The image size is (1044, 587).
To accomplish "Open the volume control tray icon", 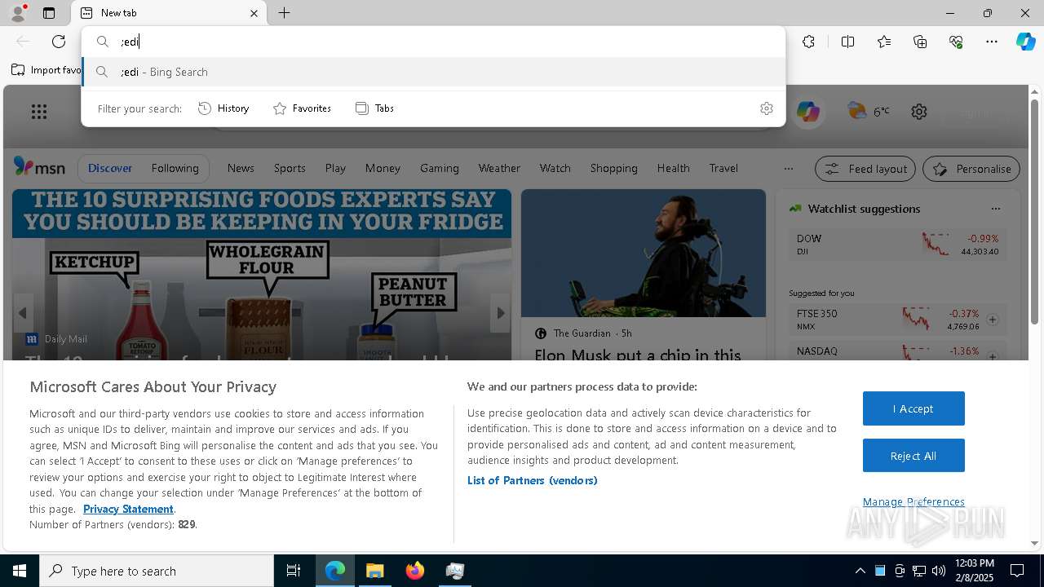I will 939,571.
